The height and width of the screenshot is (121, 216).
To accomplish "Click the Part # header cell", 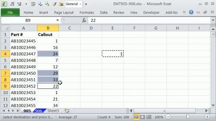I will click(x=23, y=35).
